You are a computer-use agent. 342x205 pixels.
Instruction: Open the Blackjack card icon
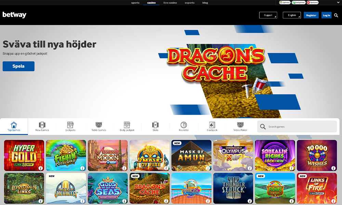212,125
